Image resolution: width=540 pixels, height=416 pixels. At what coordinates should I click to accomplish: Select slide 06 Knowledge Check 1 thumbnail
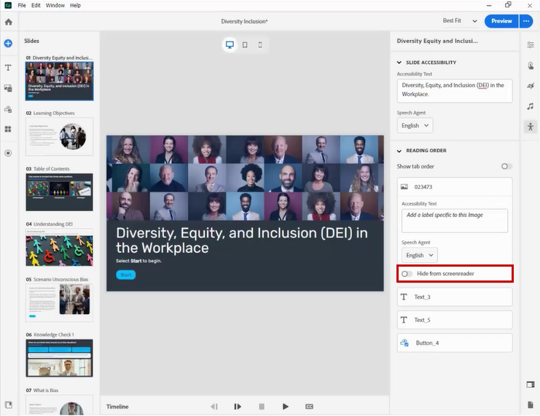coord(59,358)
